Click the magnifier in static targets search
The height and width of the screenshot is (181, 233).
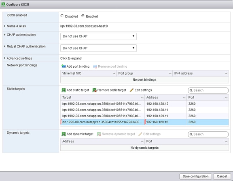pos(191,90)
